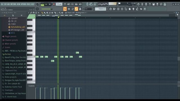Click the arrow before Pattern 2
180x101 pixels.
94,9
